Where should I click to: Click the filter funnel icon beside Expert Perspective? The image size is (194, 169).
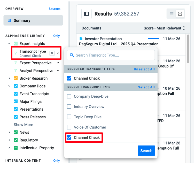(x=16, y=63)
